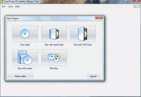The height and width of the screenshot is (97, 141).
Task: Click the "Mini-Disc" text caption
Action: coord(54,69)
